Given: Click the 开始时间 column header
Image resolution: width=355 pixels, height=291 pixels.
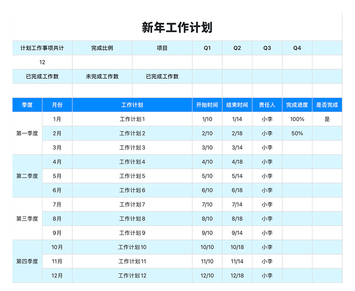Looking at the screenshot, I should click(207, 105).
